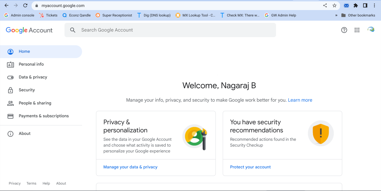This screenshot has height=191, width=381.
Task: Click the magnifier icon in search box
Action: tap(73, 30)
